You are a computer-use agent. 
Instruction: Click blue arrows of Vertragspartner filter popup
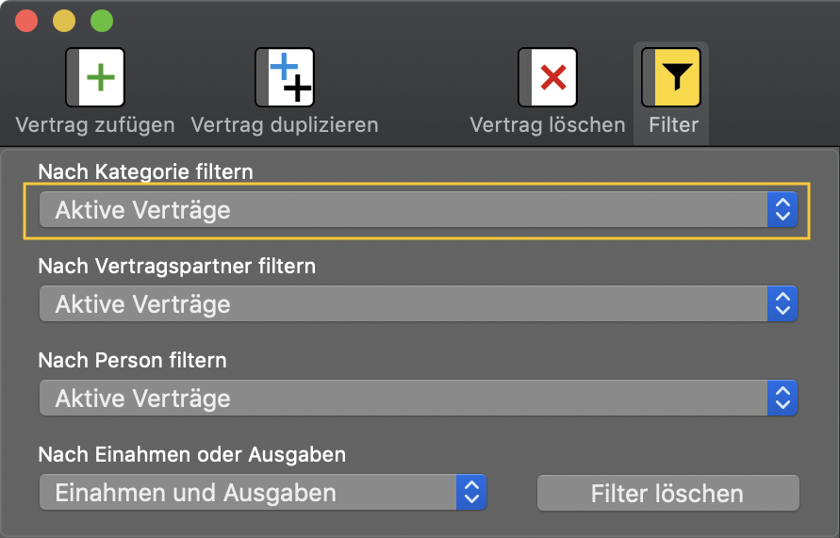point(782,303)
